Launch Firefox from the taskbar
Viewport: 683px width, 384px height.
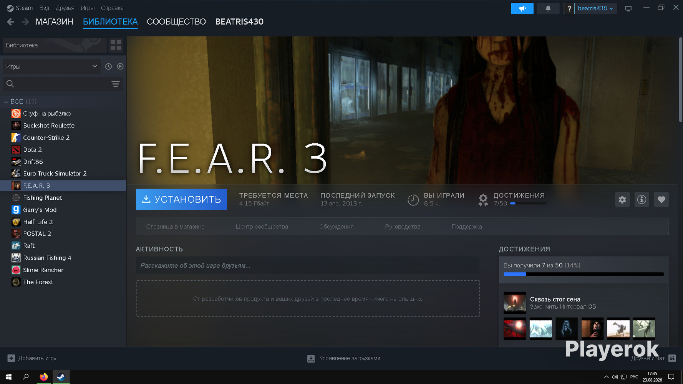coord(44,377)
